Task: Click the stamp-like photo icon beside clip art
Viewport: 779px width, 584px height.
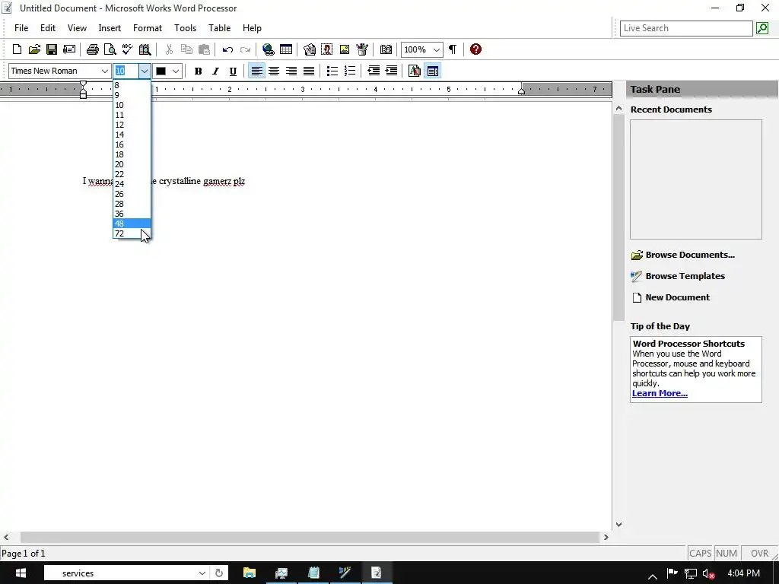Action: coord(327,49)
